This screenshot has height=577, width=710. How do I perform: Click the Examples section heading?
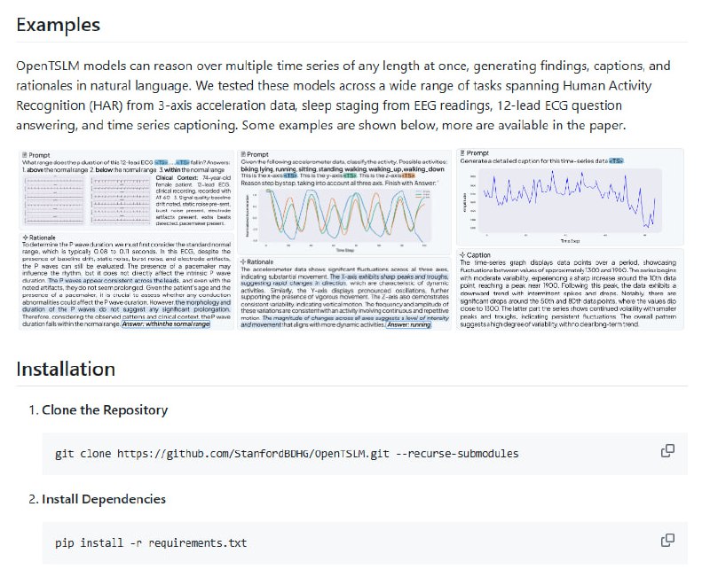(59, 24)
